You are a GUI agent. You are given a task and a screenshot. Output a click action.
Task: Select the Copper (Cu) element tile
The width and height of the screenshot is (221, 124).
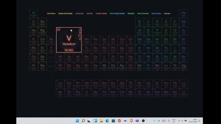[x=122, y=40]
